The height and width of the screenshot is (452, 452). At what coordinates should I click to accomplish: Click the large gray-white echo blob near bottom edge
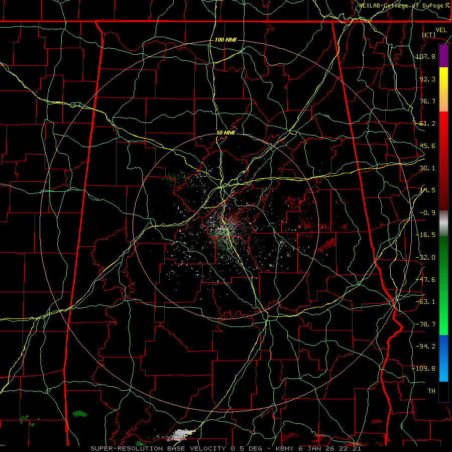click(x=182, y=435)
